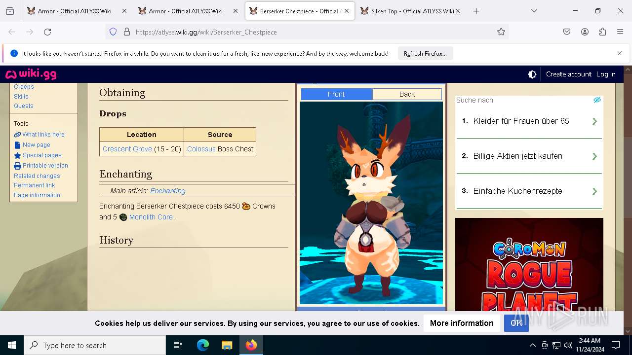Screen dimensions: 632x355
Task: Click the Windows taskbar search box
Action: (x=95, y=345)
